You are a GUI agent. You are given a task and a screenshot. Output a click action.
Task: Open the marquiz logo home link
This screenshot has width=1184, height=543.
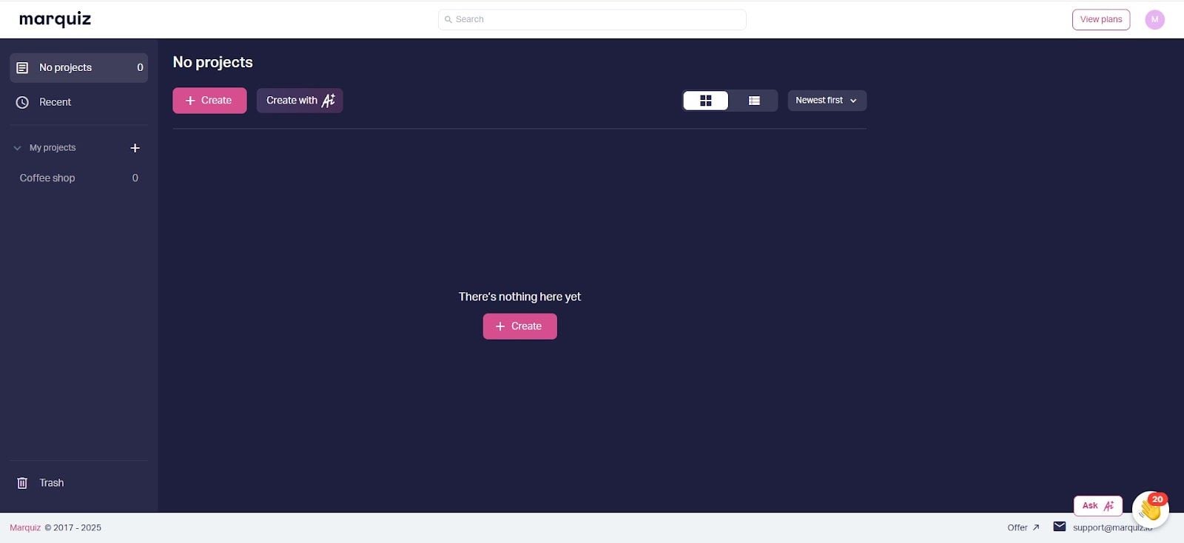click(55, 19)
